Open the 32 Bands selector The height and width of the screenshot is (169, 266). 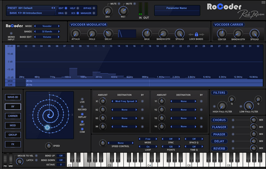pos(47,31)
